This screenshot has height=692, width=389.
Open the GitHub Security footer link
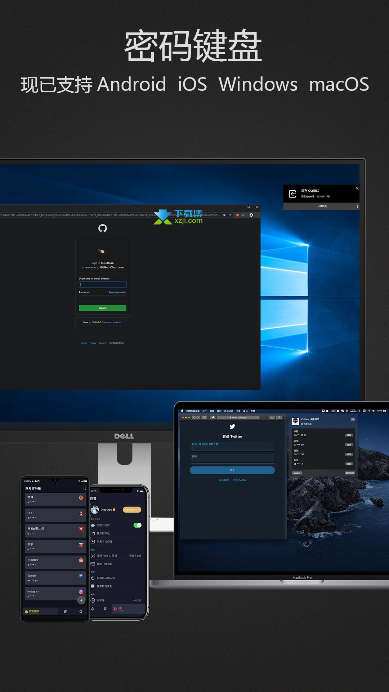tap(103, 343)
